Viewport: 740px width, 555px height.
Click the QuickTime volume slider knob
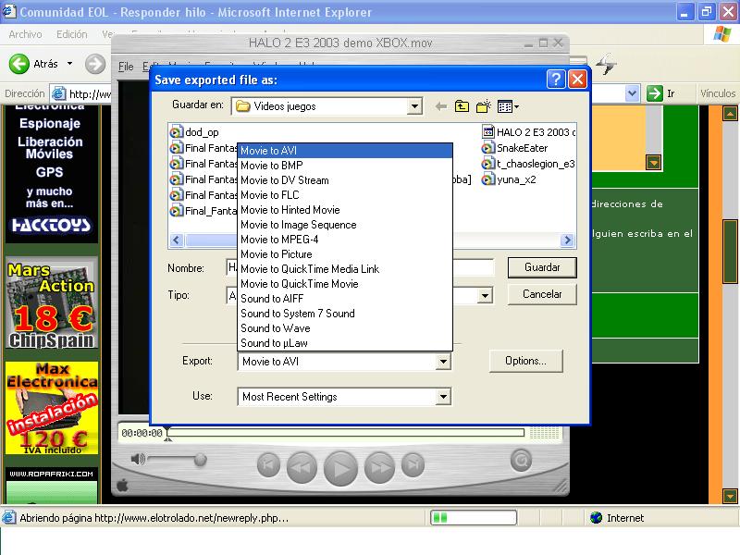pos(200,459)
